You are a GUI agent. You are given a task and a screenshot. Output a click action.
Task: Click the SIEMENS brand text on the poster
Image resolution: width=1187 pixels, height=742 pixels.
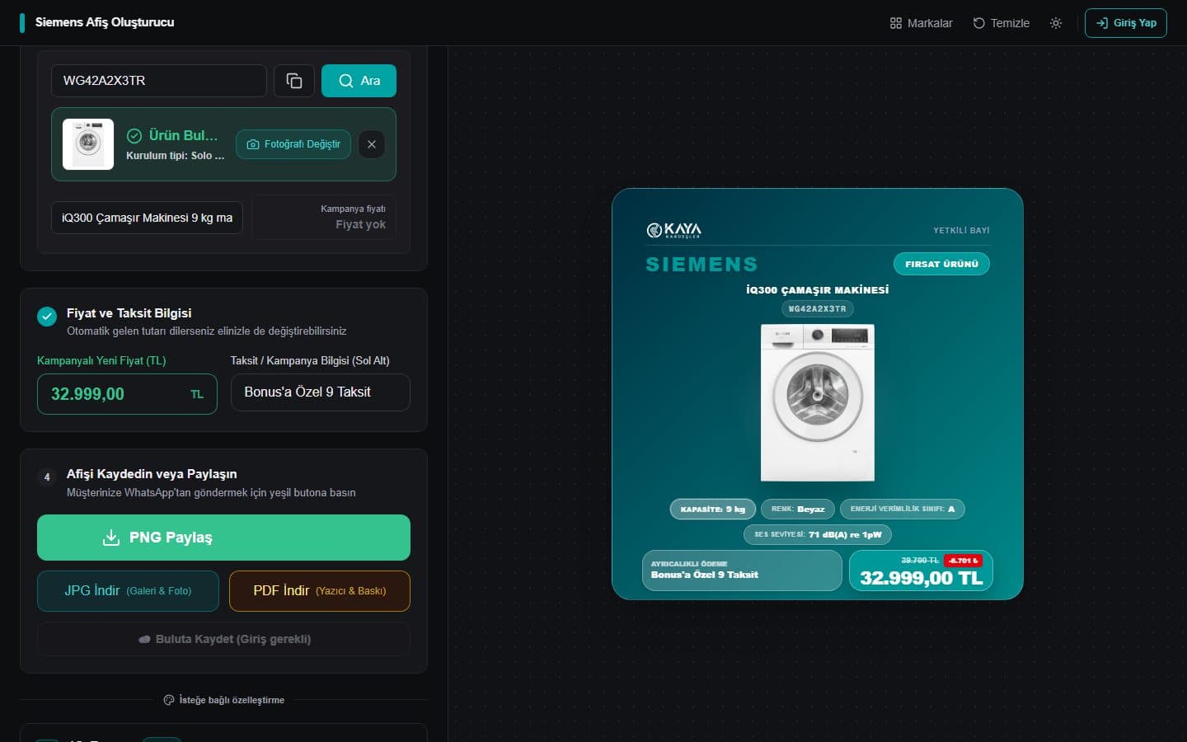[701, 265]
